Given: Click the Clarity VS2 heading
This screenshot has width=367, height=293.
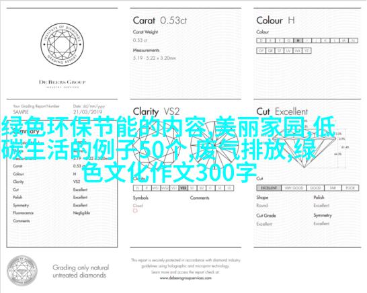Looking at the screenshot, I should click(x=156, y=112).
